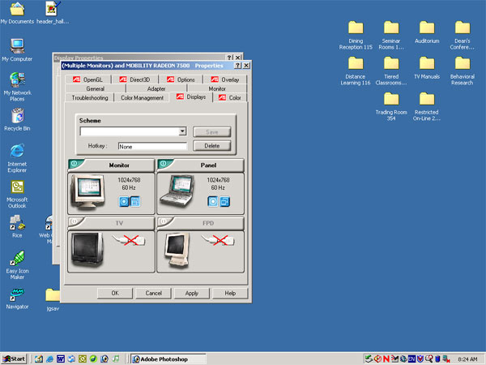
Task: Click the EN language tray indicator
Action: 411,359
